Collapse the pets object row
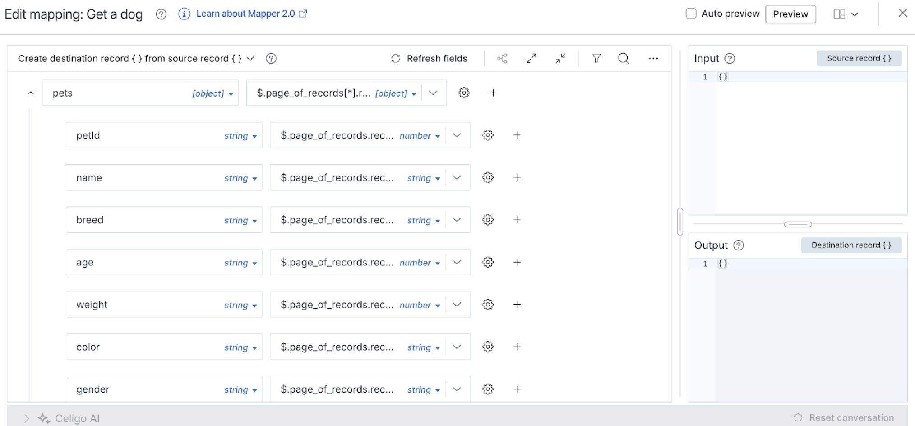915x426 pixels. pos(31,93)
